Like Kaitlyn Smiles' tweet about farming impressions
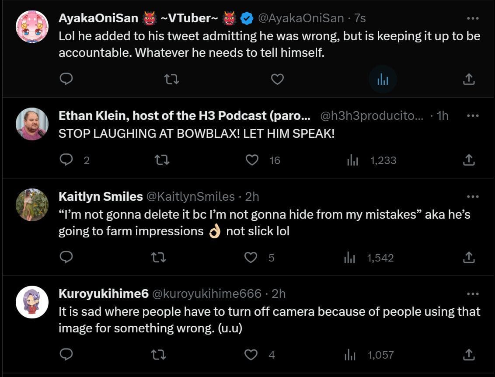This screenshot has height=377, width=495. click(x=251, y=258)
